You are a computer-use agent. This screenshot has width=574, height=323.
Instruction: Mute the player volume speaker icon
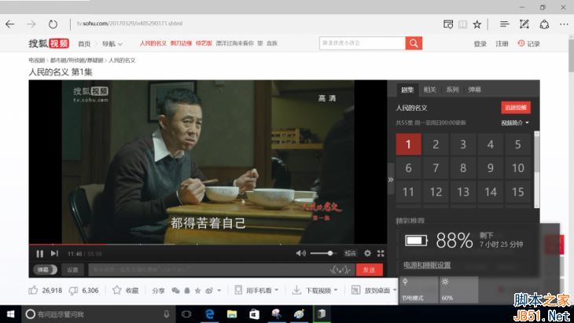300,253
